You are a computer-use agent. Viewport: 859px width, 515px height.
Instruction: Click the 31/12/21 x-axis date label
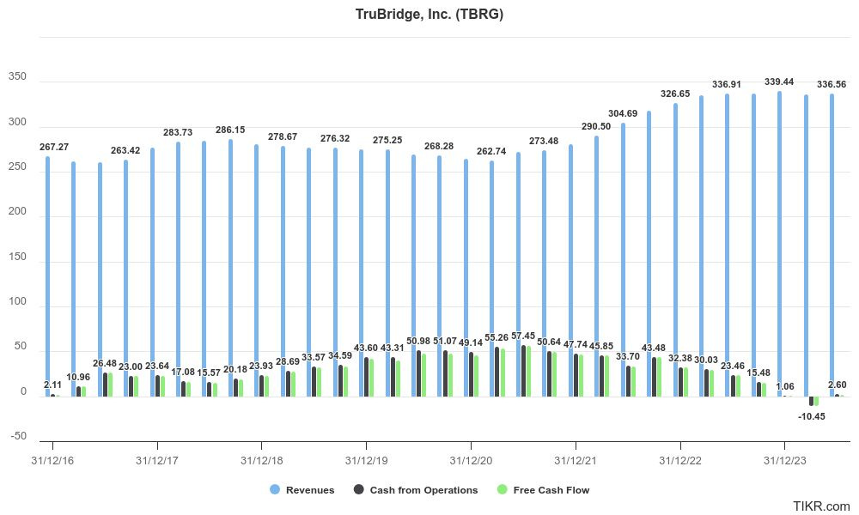click(576, 461)
